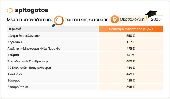Screen dimensions: 170x99
Task: Select the Χαριλάου area row
Action: (x=85, y=42)
